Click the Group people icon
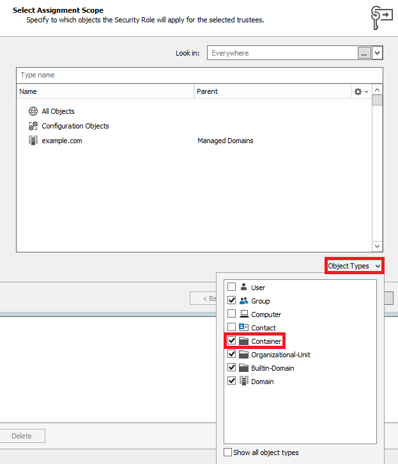 click(243, 301)
